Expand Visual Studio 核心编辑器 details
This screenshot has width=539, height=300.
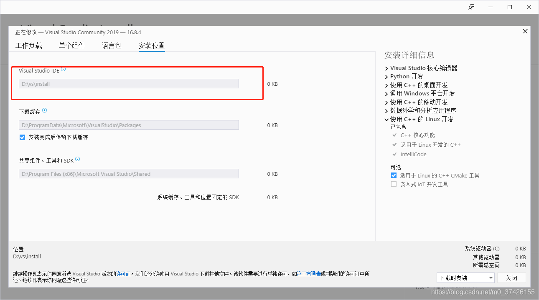click(x=386, y=68)
